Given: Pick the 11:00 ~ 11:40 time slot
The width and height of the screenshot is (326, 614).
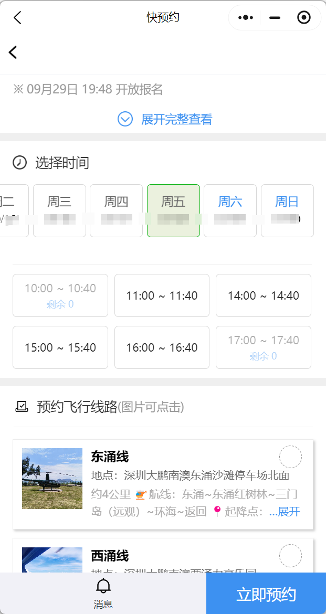Looking at the screenshot, I should (162, 295).
